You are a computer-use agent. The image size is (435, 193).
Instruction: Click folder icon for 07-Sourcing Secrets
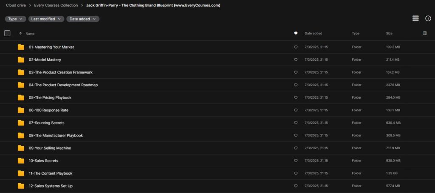(x=21, y=123)
